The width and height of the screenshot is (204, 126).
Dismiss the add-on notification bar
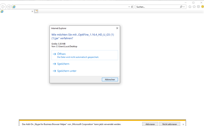(x=183, y=124)
